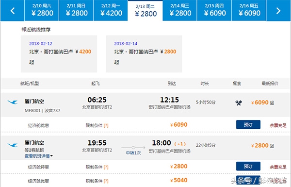Viewport: 291px width, 187px height.
Task: Click the meal icon for MF8001
Action: [x=239, y=102]
